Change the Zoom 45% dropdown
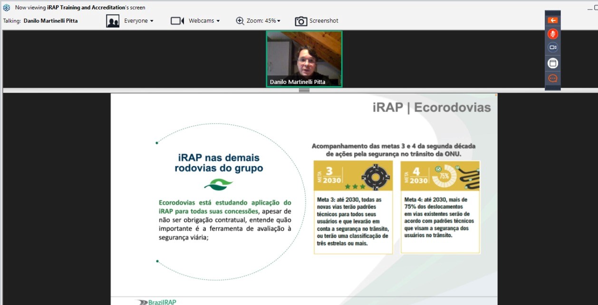The width and height of the screenshot is (598, 305). pyautogui.click(x=263, y=21)
